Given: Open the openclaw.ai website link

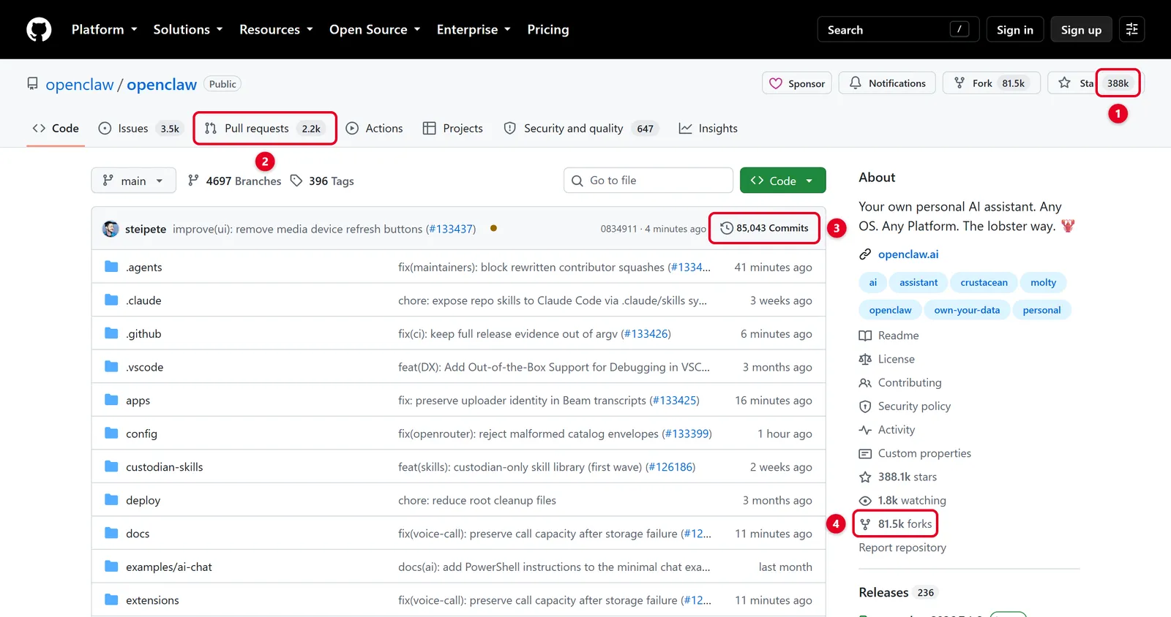Looking at the screenshot, I should click(908, 254).
